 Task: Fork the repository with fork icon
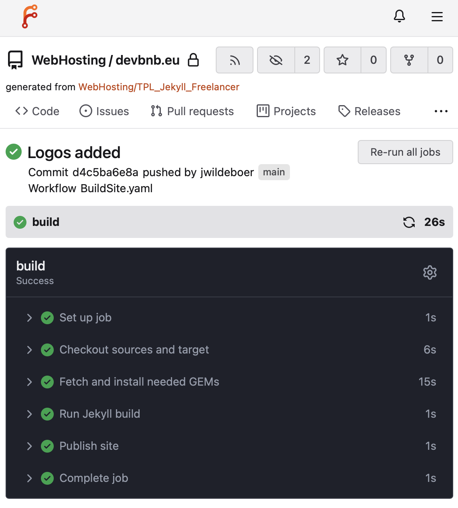[x=409, y=60]
